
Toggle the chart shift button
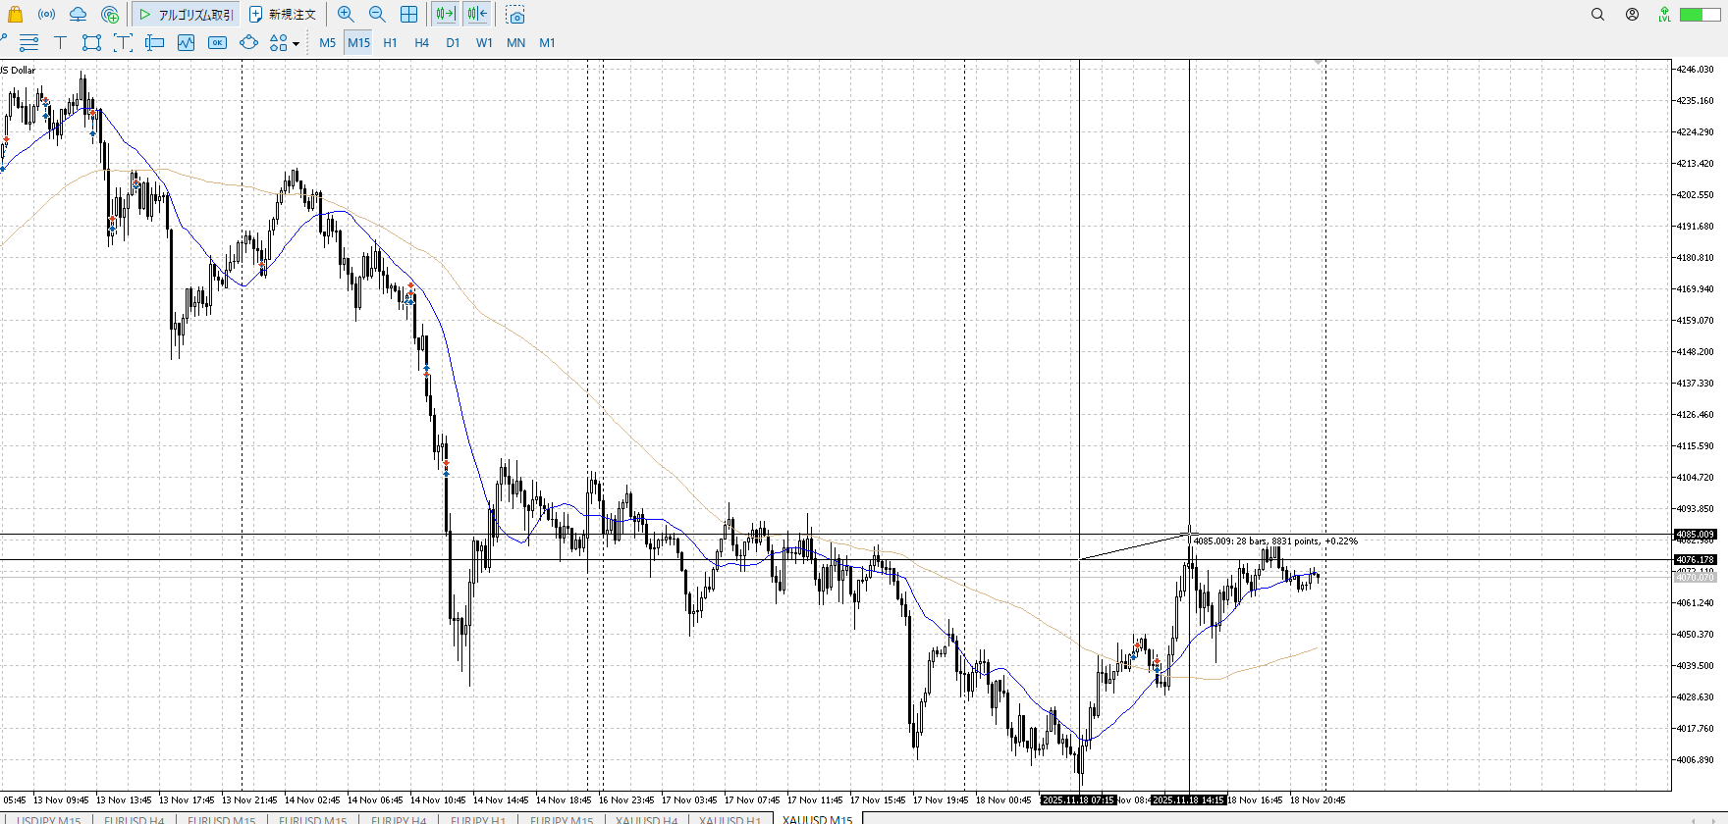pos(477,14)
